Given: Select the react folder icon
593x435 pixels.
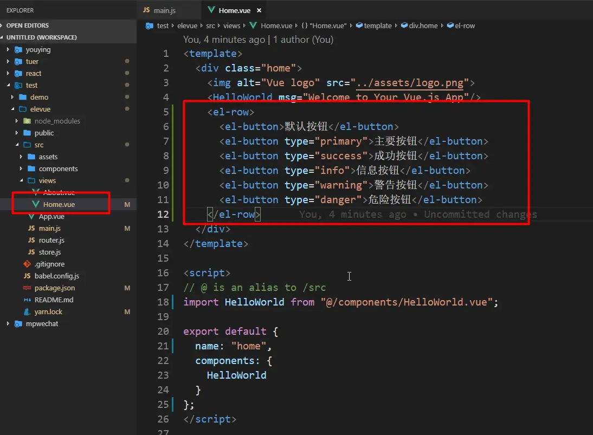Looking at the screenshot, I should [18, 73].
